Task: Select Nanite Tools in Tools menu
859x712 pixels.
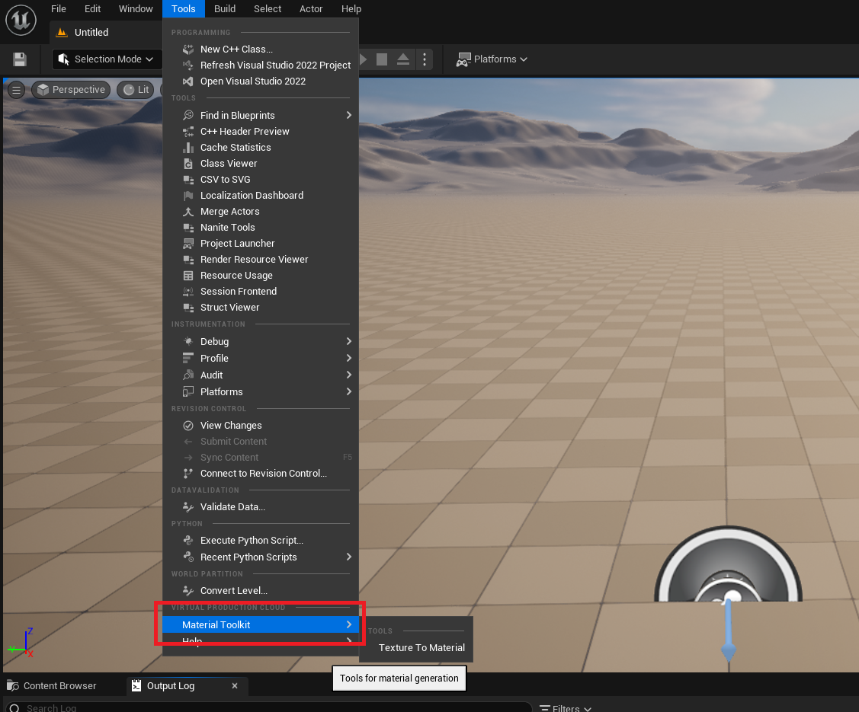Action: (x=227, y=227)
